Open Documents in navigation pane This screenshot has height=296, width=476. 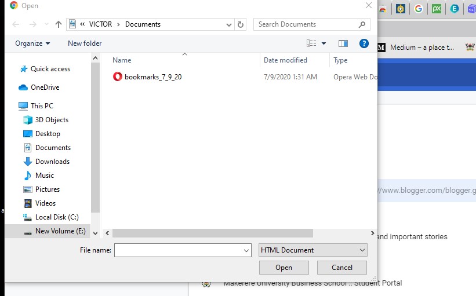point(53,148)
